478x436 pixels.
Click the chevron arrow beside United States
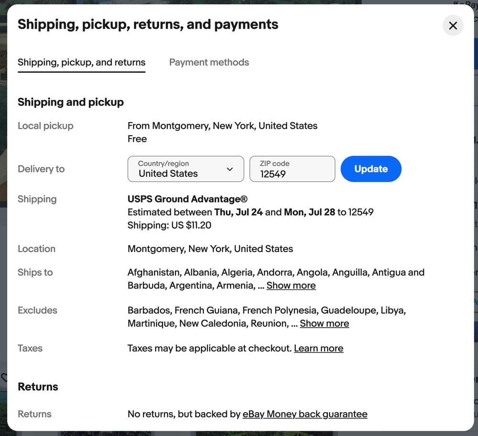[230, 169]
